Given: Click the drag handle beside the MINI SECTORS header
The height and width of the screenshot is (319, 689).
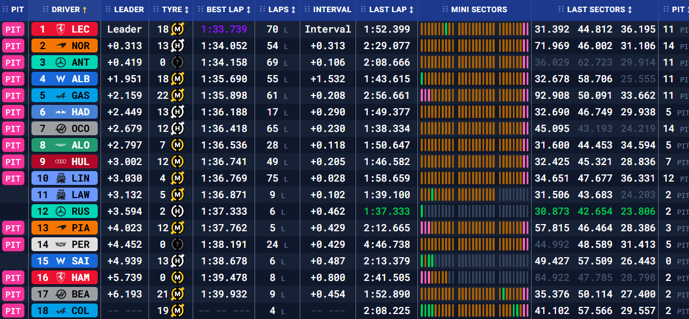Looking at the screenshot, I should click(x=445, y=9).
